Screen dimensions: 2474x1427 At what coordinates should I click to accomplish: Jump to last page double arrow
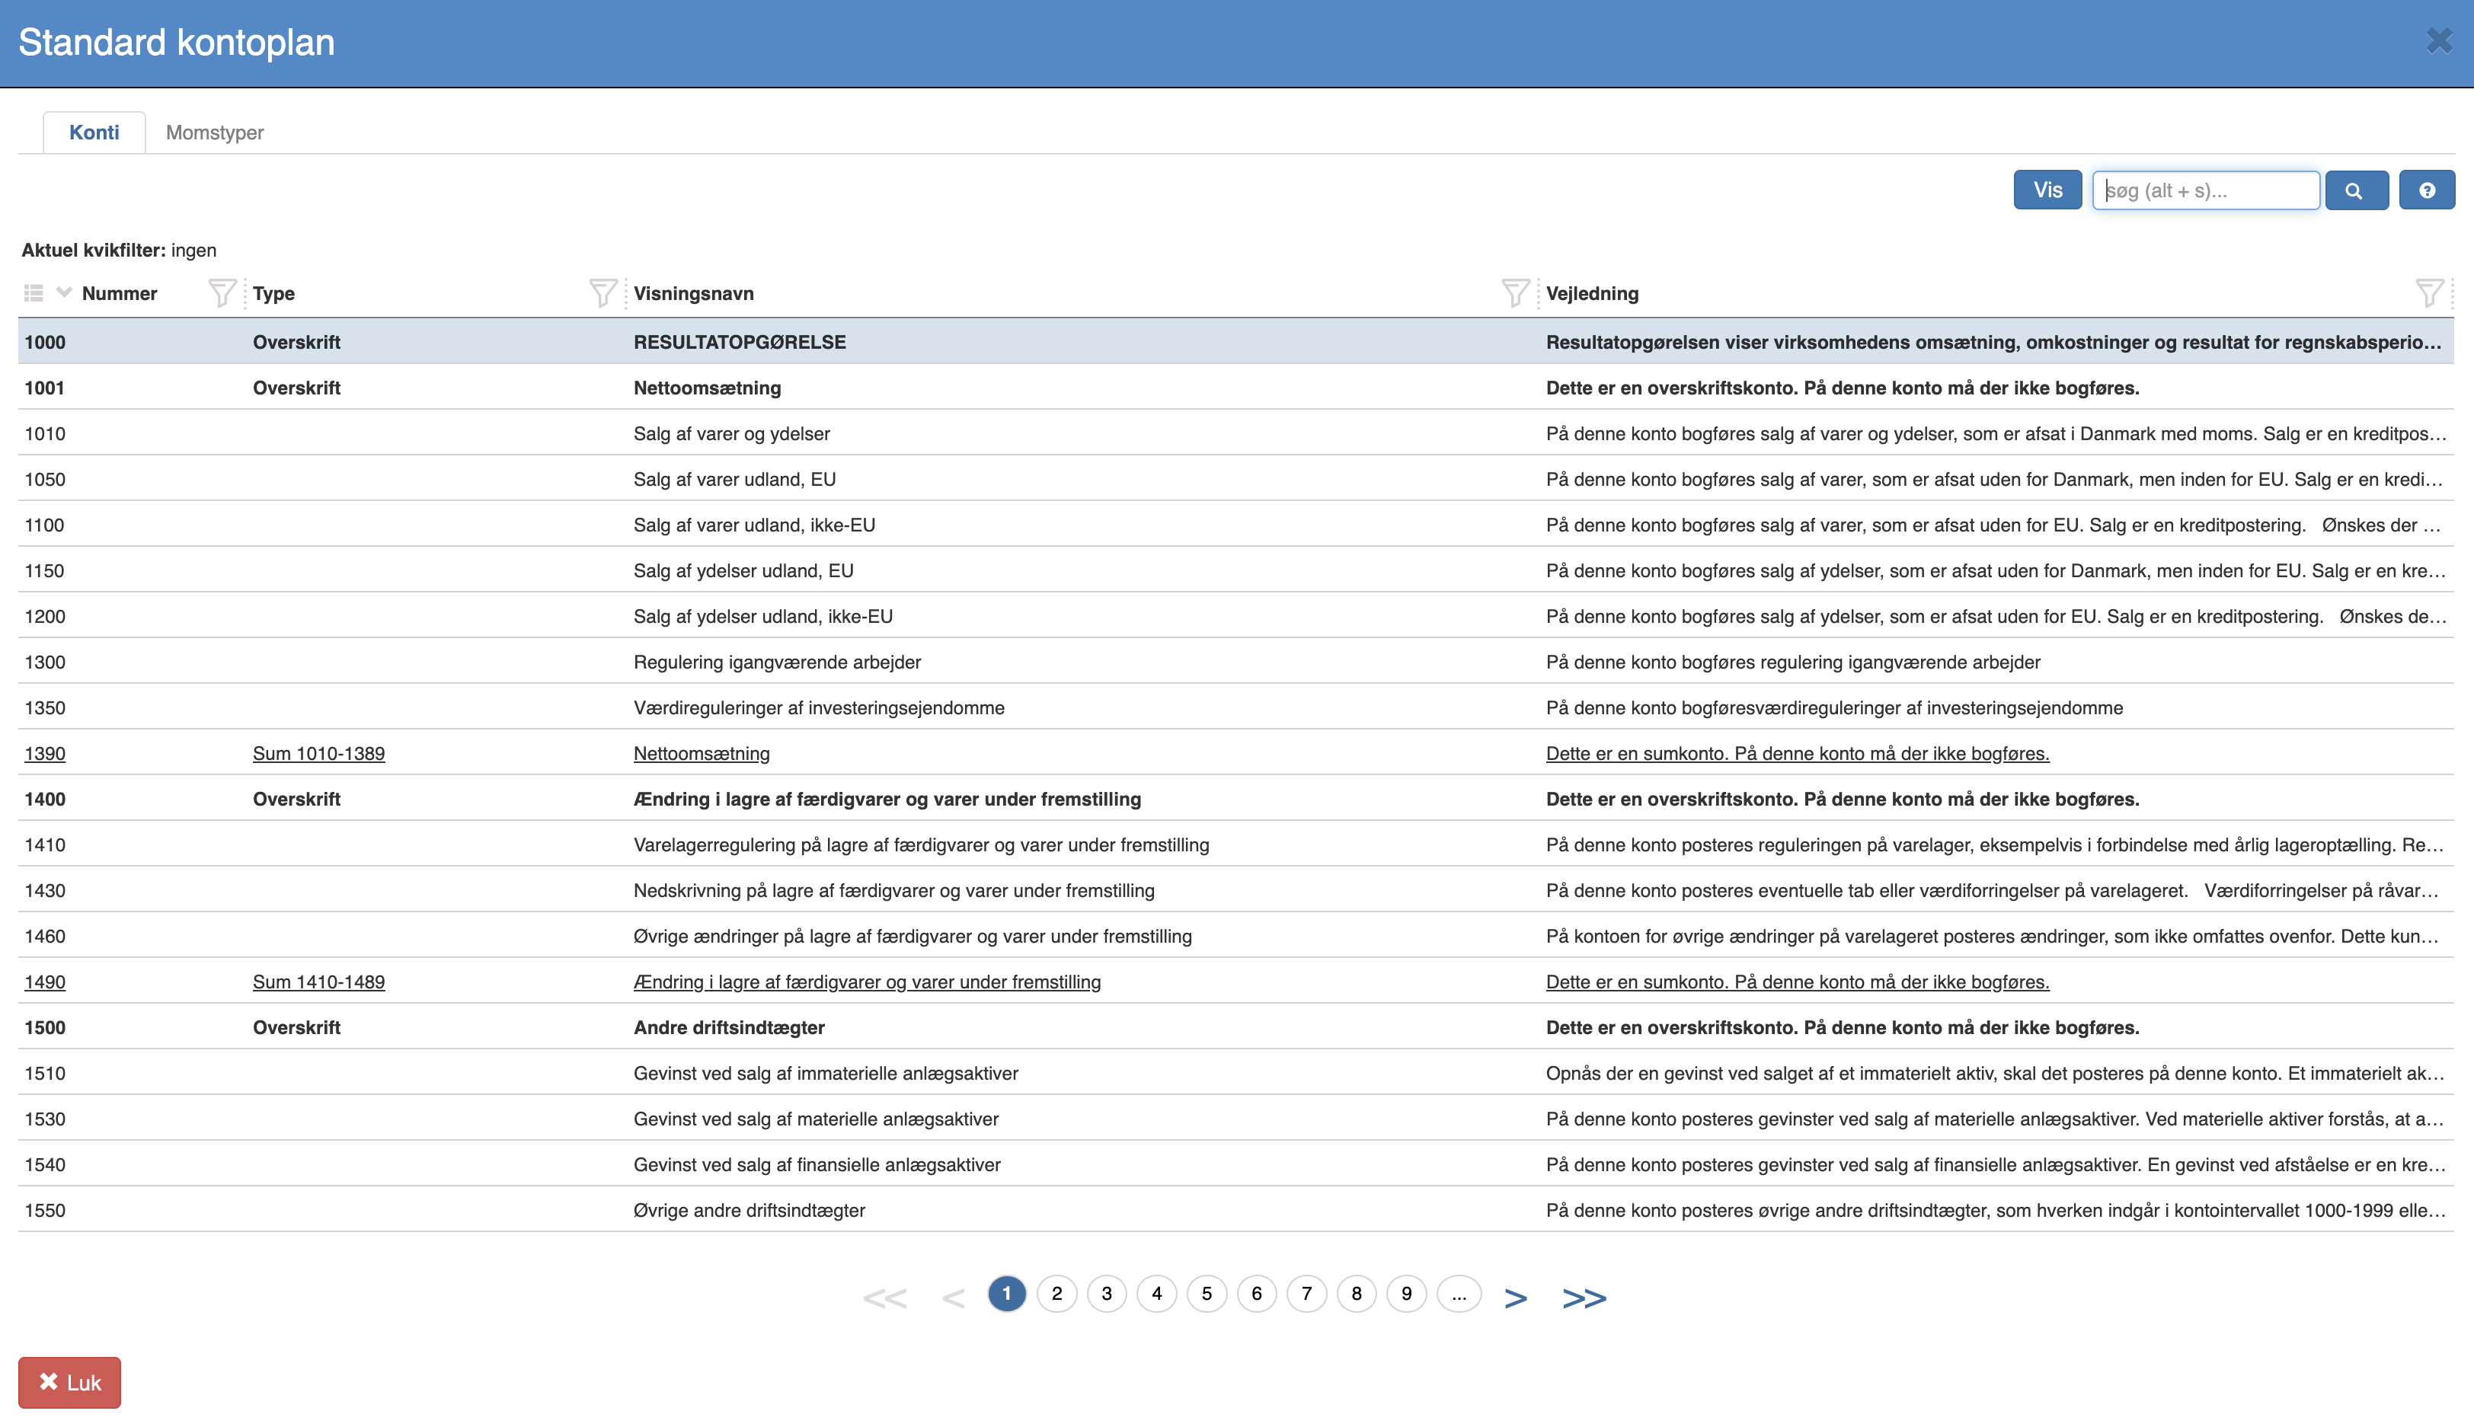click(1584, 1298)
